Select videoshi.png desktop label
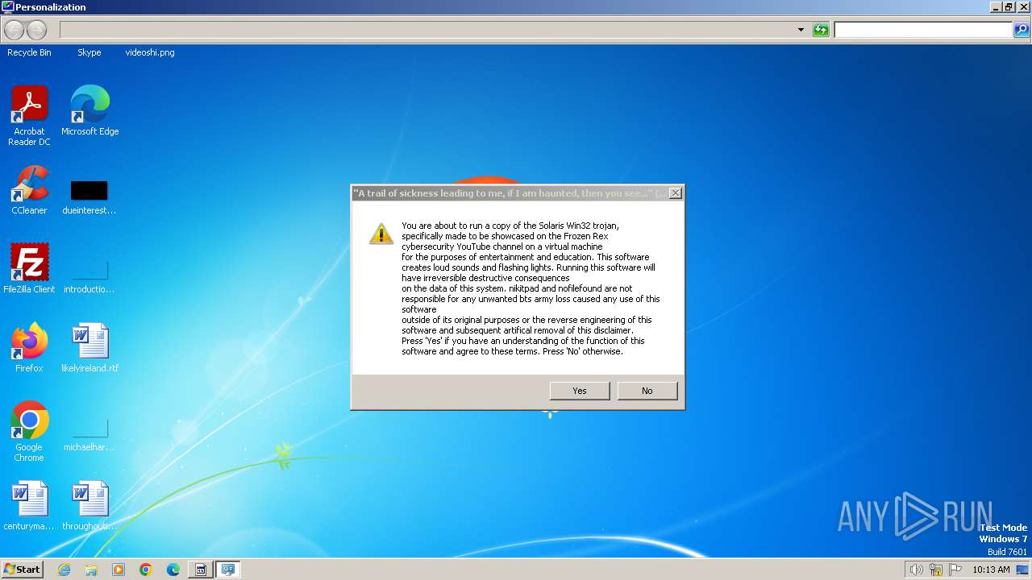Viewport: 1032px width, 580px height. pos(150,52)
